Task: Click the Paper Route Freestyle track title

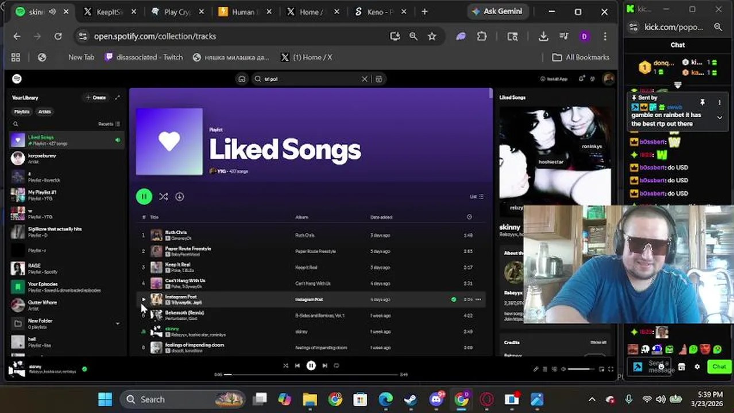Action: (x=188, y=248)
